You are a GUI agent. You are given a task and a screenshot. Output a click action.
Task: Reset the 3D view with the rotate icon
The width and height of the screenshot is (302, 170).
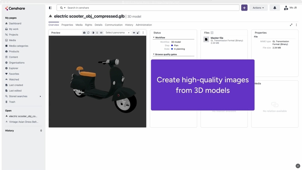88,33
